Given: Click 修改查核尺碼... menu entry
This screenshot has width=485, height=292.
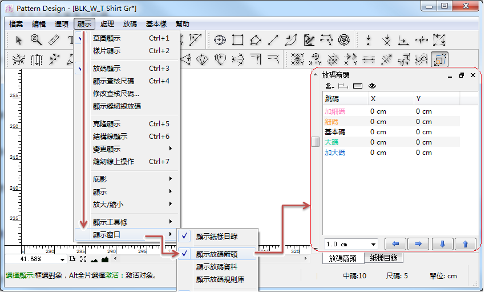Looking at the screenshot, I should tap(116, 94).
